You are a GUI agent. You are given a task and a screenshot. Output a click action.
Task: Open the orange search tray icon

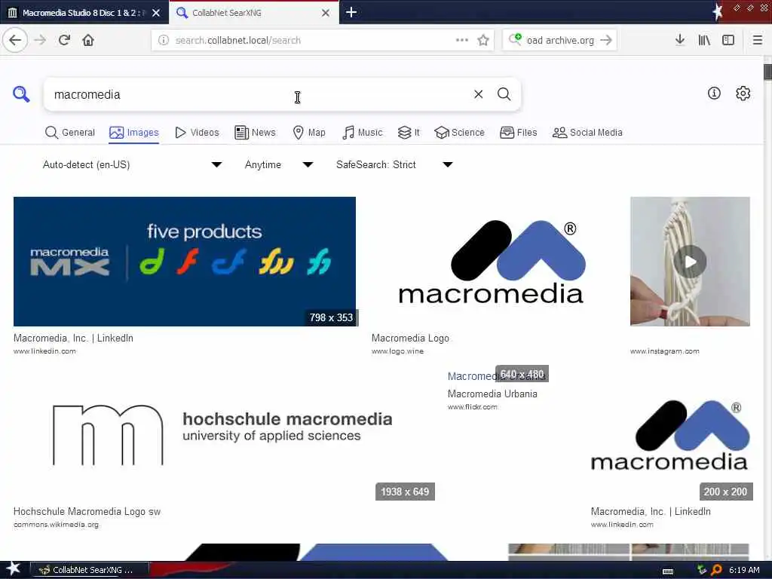coord(716,570)
